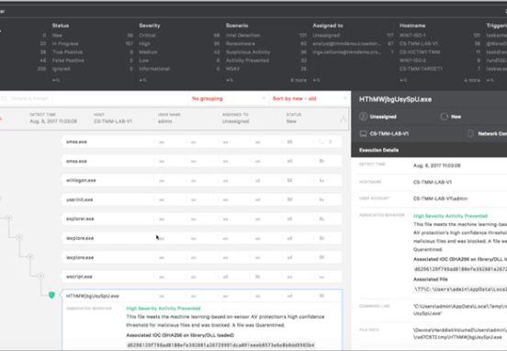
Task: Open the search icon under the Assigned to column
Action: [316, 80]
